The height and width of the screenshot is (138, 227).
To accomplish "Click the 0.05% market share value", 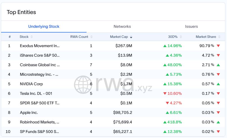I will [x=208, y=103].
